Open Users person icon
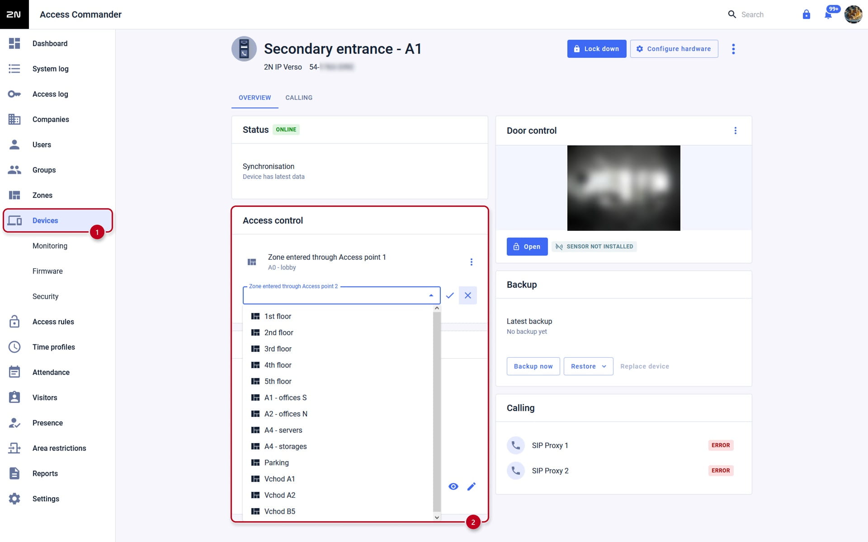Screen dimensions: 868x542 pyautogui.click(x=14, y=145)
